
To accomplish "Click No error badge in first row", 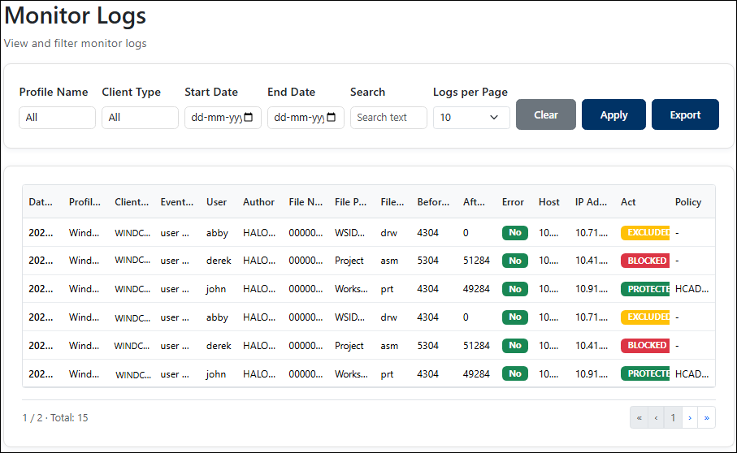I will (x=515, y=232).
